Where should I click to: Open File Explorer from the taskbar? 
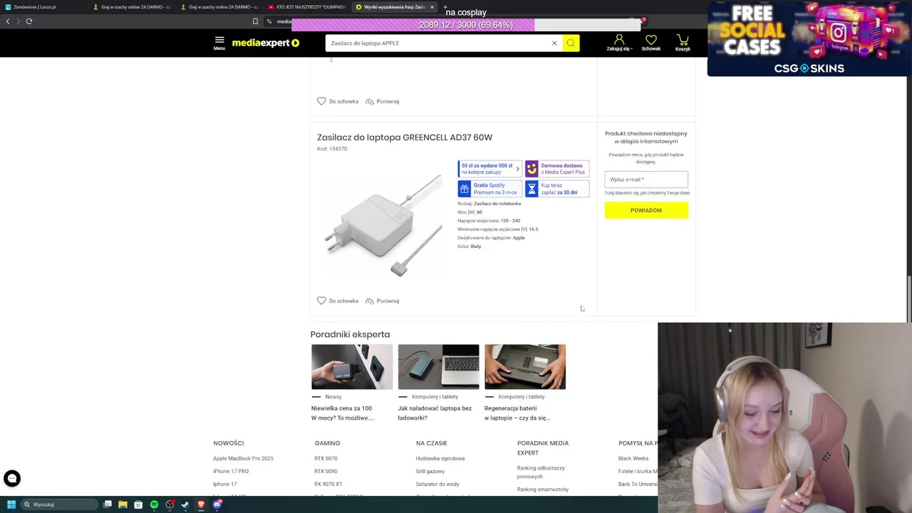pyautogui.click(x=123, y=504)
